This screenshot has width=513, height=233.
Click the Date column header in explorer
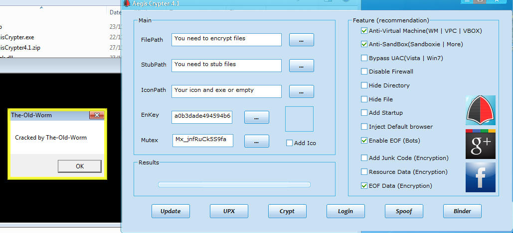(x=115, y=12)
